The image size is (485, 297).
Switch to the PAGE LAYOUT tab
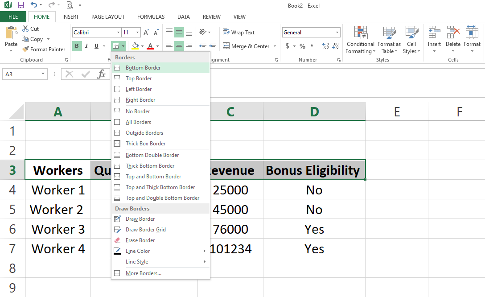coord(108,17)
